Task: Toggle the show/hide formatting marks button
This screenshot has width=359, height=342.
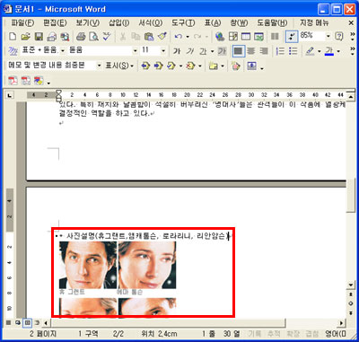Action: [291, 37]
